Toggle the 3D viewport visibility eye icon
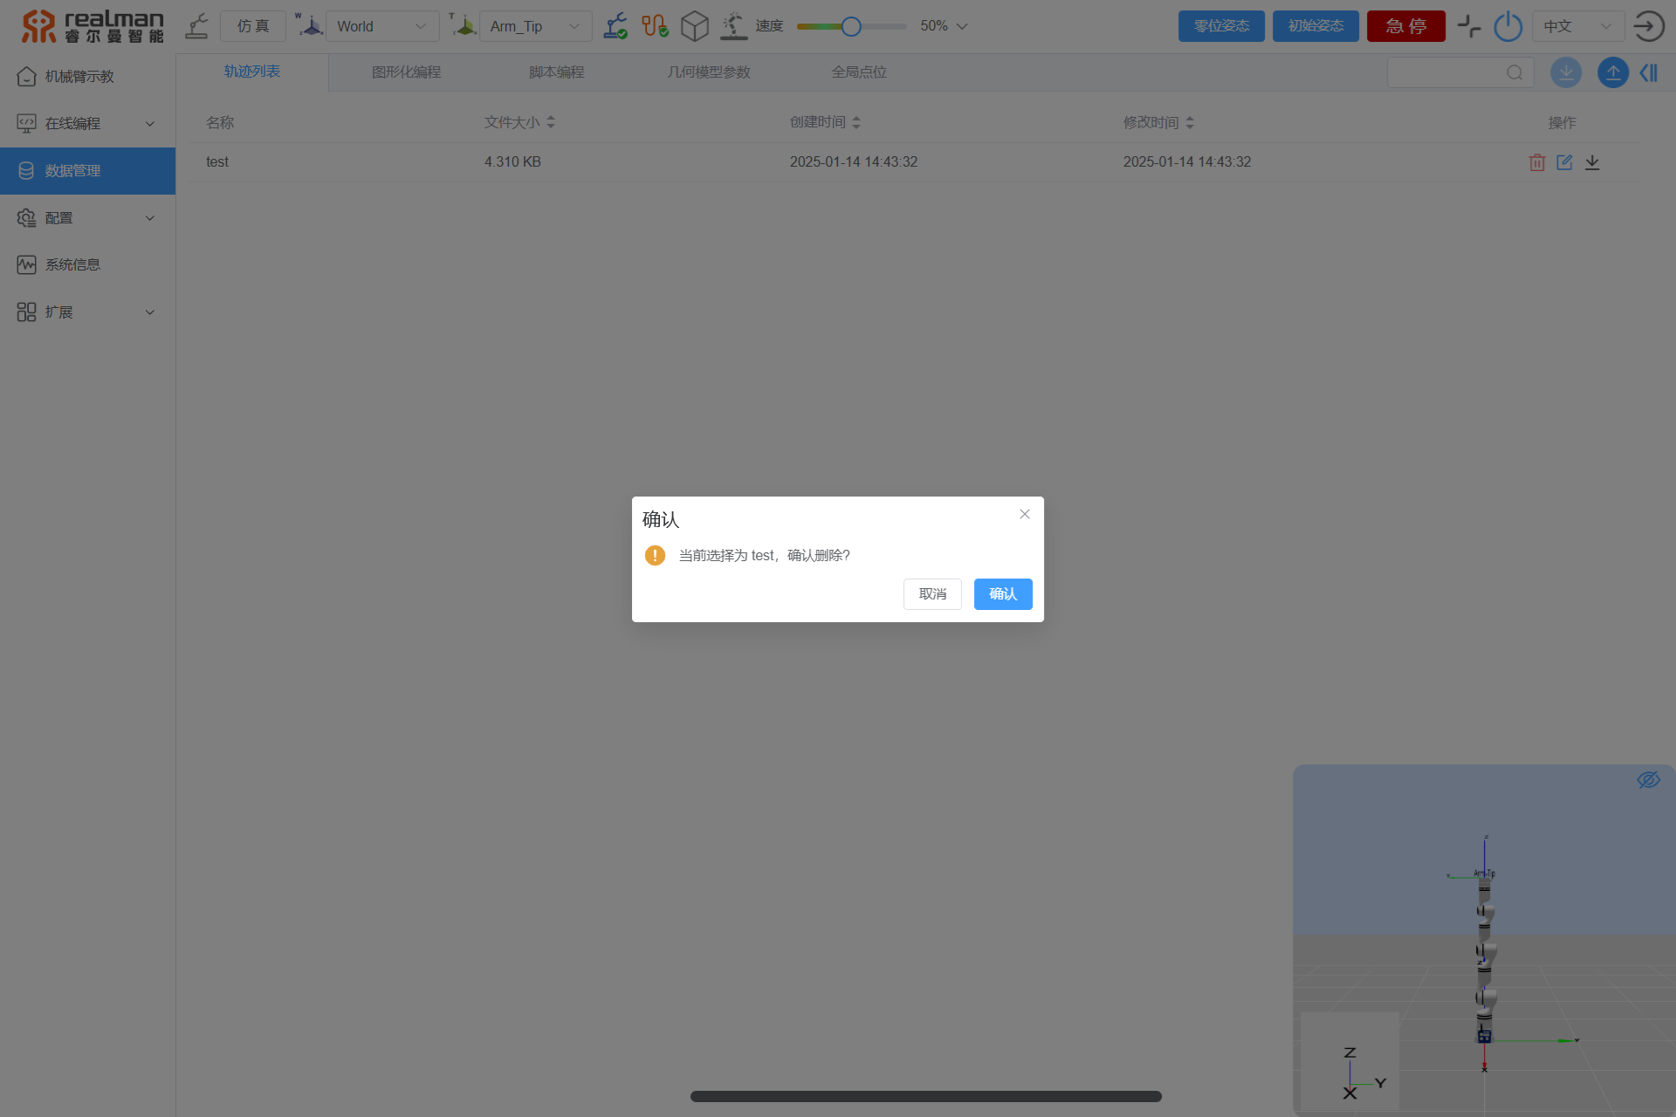The height and width of the screenshot is (1117, 1676). pyautogui.click(x=1649, y=779)
